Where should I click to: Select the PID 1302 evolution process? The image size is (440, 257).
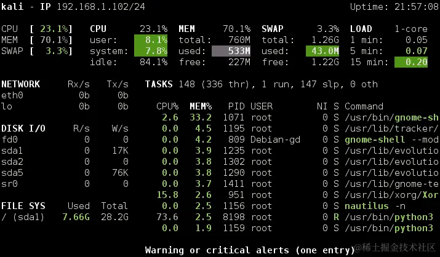click(297, 162)
